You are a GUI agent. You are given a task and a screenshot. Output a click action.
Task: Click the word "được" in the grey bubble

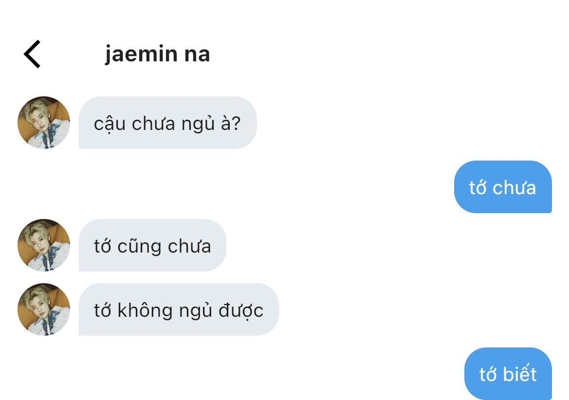pyautogui.click(x=241, y=311)
